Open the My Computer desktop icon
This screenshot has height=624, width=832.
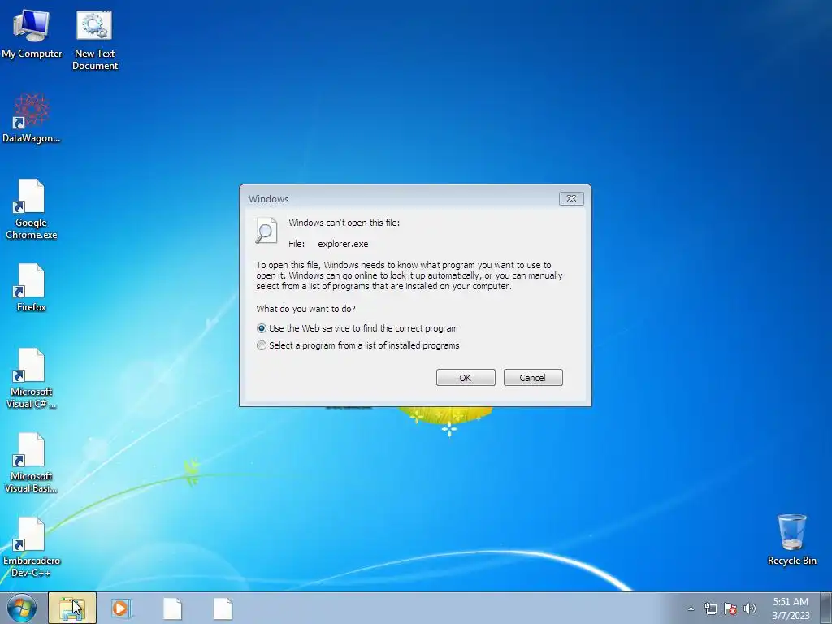(32, 32)
